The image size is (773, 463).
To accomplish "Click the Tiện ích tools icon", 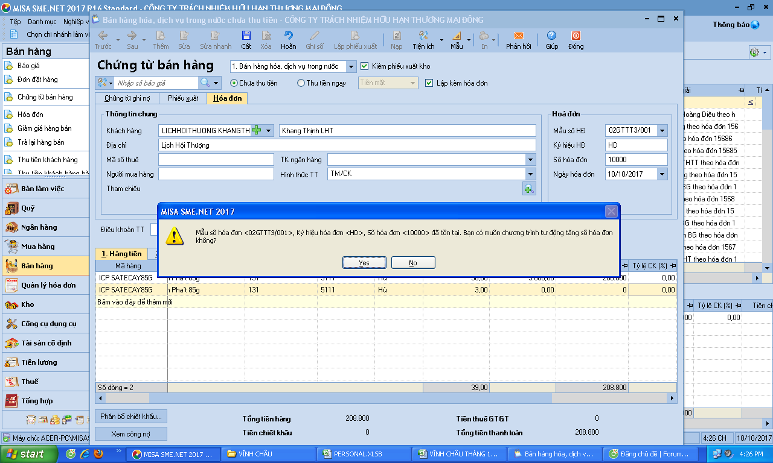I will click(423, 36).
